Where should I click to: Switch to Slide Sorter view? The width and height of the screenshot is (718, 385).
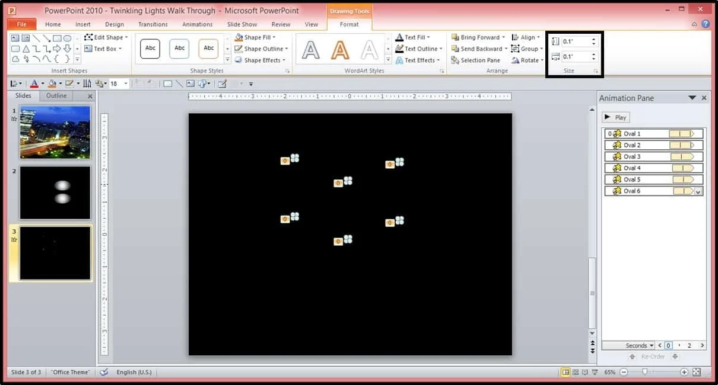point(576,373)
